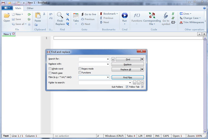Expand the Search for dropdown
208x139 pixels.
click(108, 59)
